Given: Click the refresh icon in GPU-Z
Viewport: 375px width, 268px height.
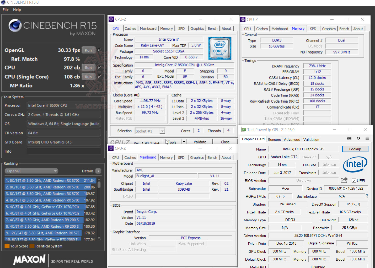Looking at the screenshot, I should coord(358,138).
